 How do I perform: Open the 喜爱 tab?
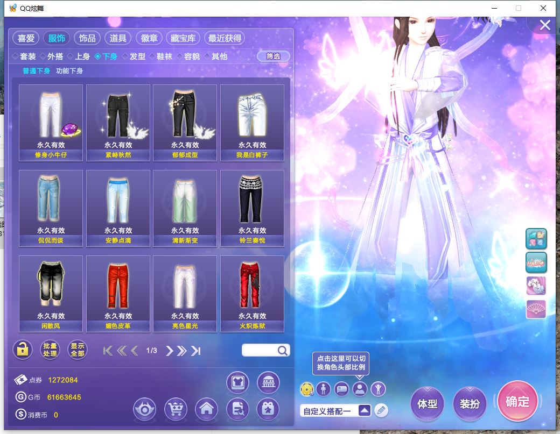[26, 38]
